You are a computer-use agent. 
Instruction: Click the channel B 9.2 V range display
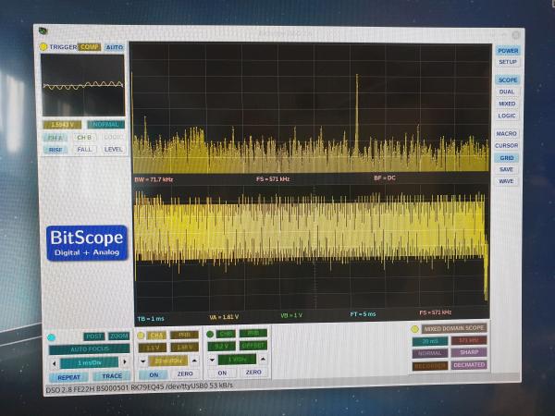(222, 346)
